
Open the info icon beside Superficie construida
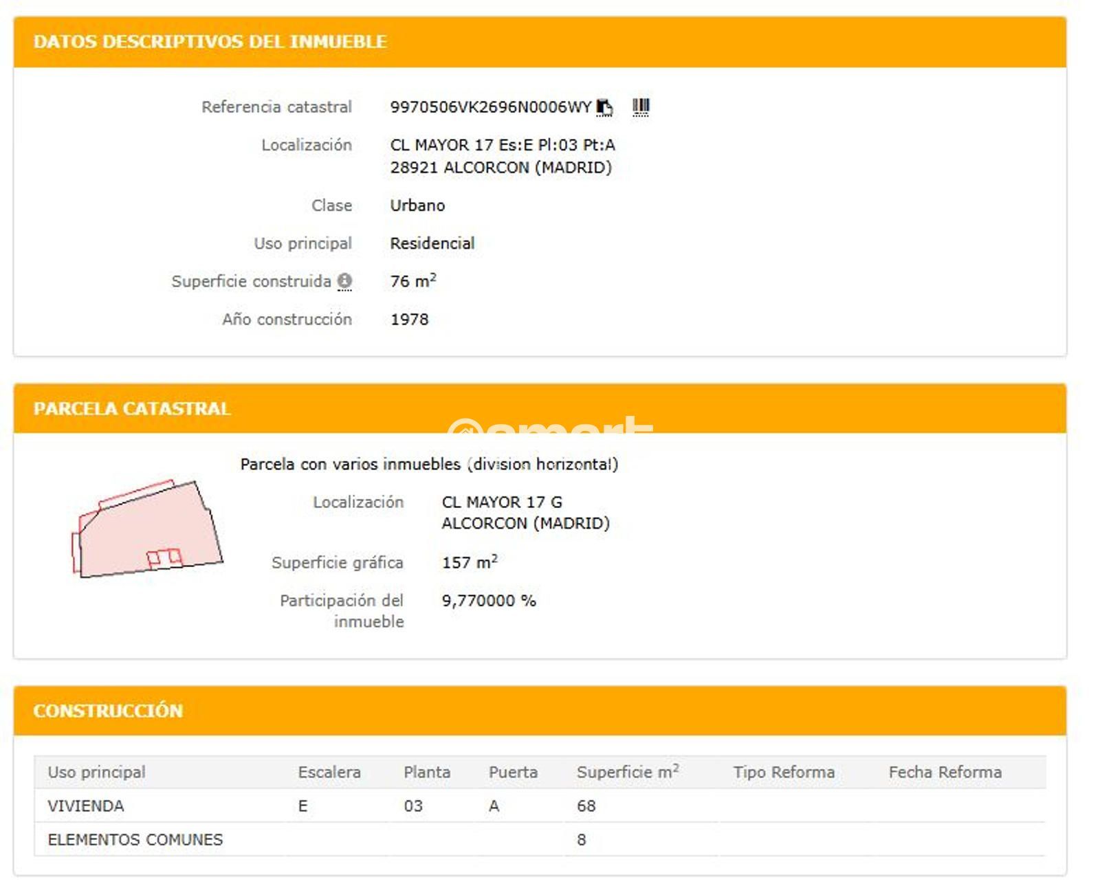click(344, 281)
